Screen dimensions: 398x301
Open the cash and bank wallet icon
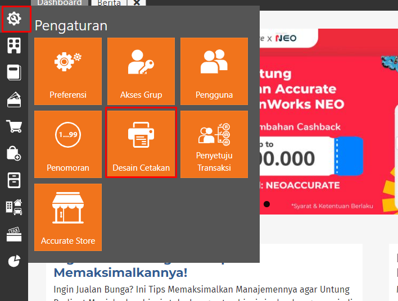pyautogui.click(x=14, y=99)
